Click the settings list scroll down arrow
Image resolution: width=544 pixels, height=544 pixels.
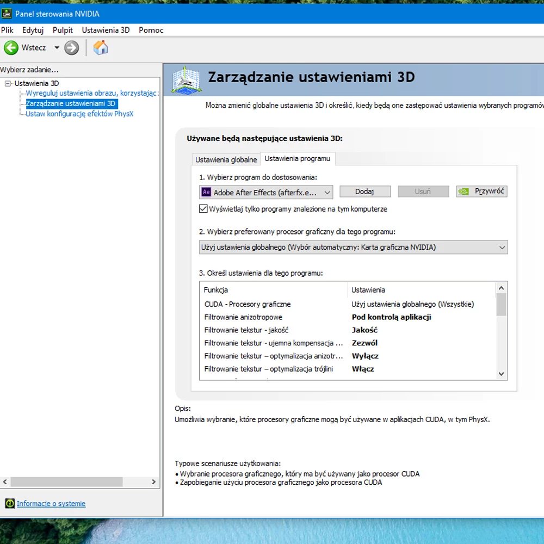pyautogui.click(x=501, y=374)
